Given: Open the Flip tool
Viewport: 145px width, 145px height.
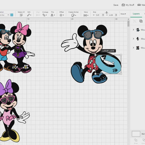Looking at the screenshot, I should pos(53,15).
